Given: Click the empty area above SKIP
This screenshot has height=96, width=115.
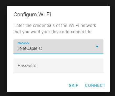Looking at the screenshot, I should 74,78.
